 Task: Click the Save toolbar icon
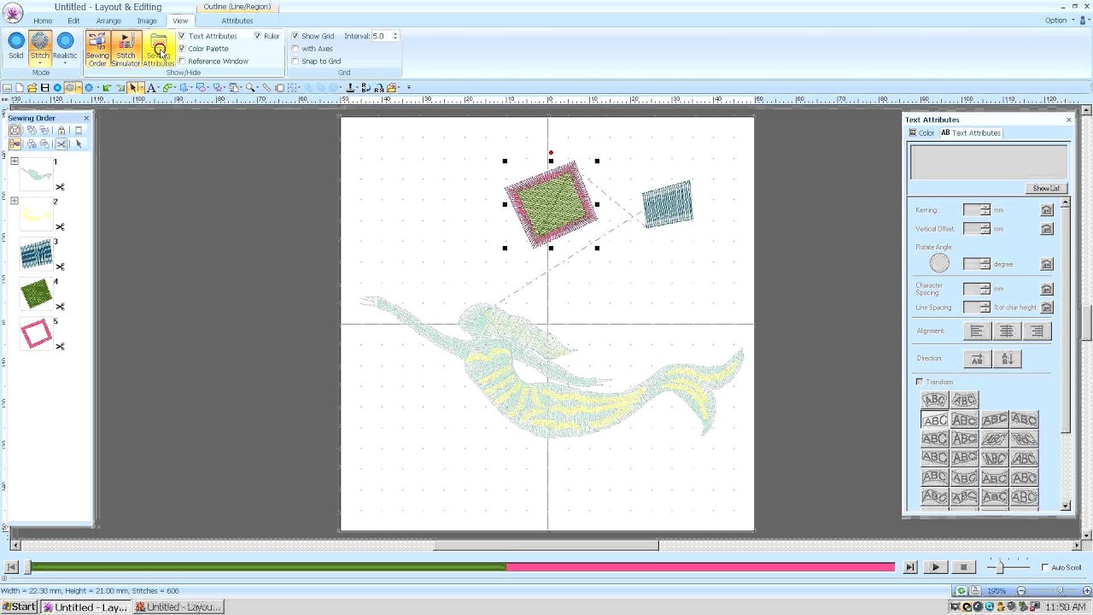click(x=44, y=87)
